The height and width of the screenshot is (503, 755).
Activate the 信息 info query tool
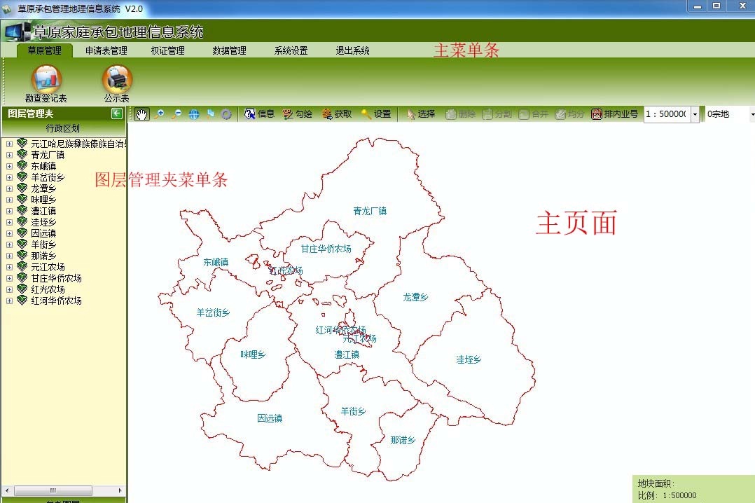tap(259, 114)
